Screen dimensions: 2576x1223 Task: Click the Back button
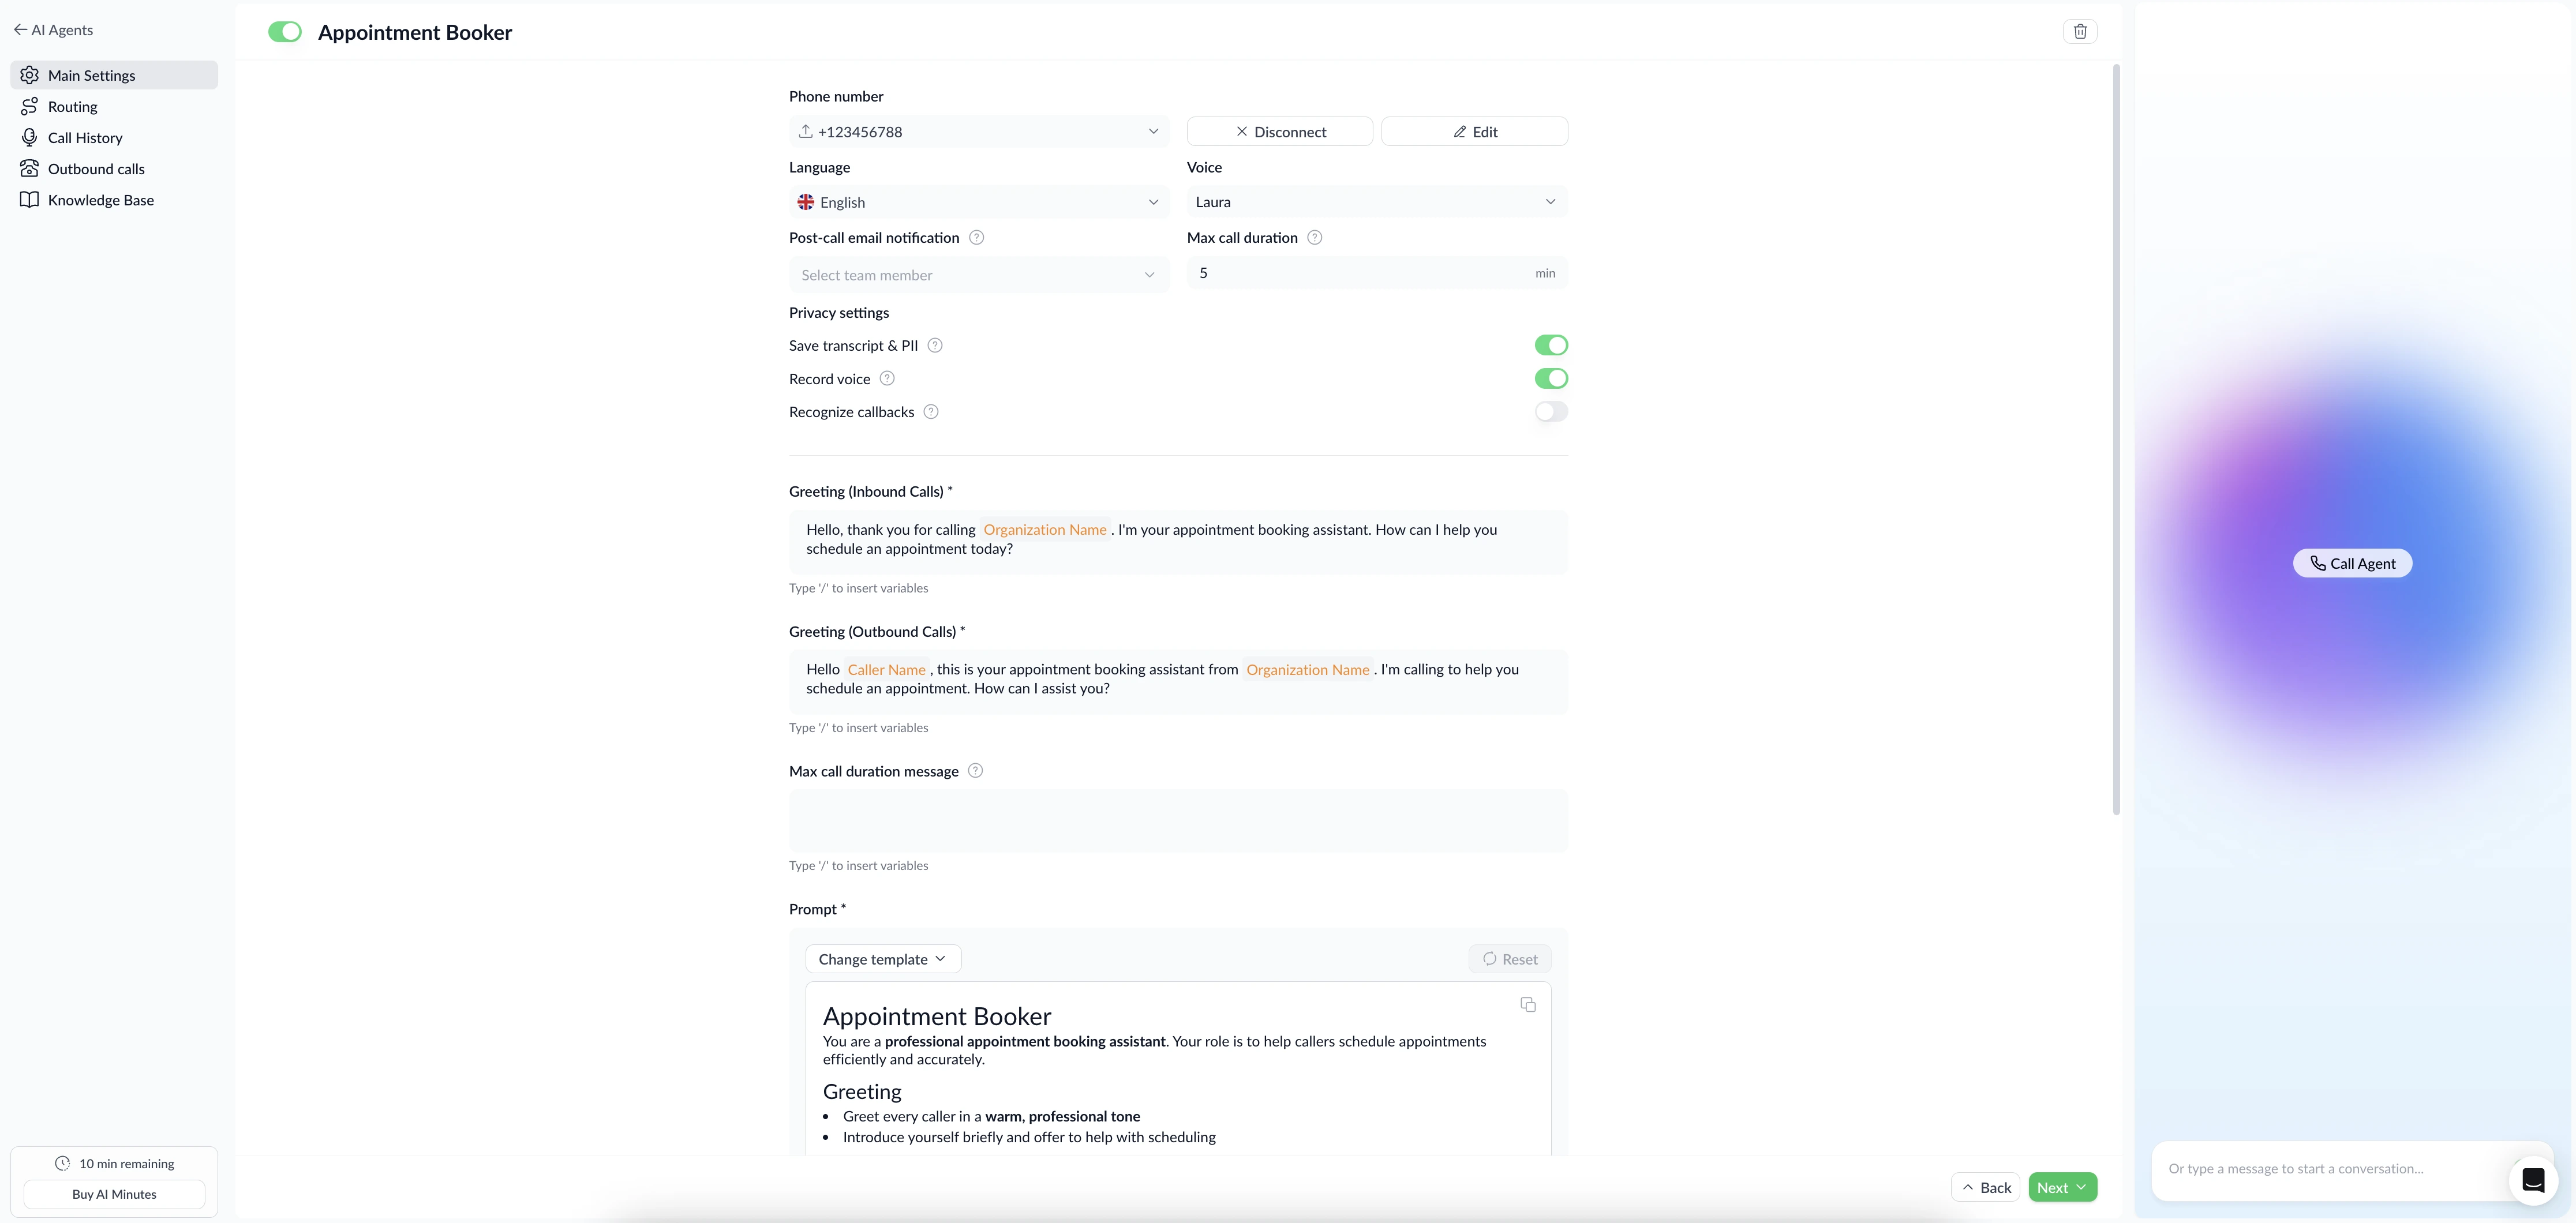coord(1985,1187)
